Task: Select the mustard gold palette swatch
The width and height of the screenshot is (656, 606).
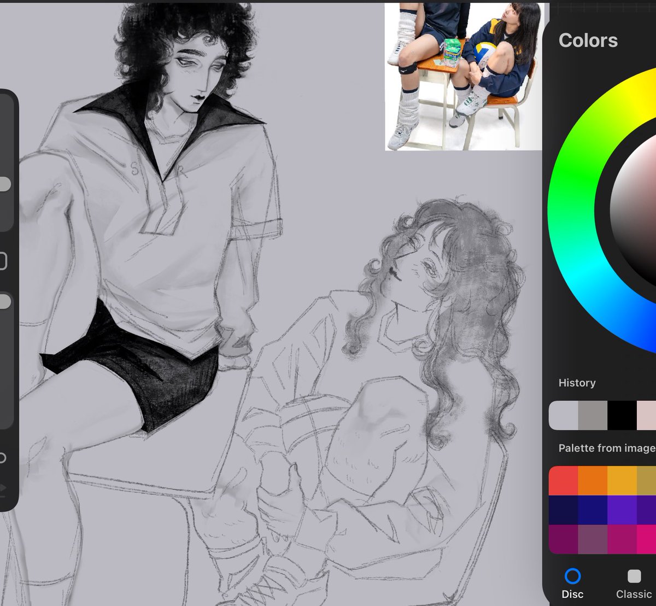Action: [x=647, y=481]
